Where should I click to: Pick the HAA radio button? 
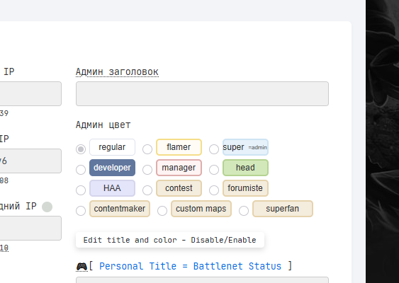tap(81, 190)
